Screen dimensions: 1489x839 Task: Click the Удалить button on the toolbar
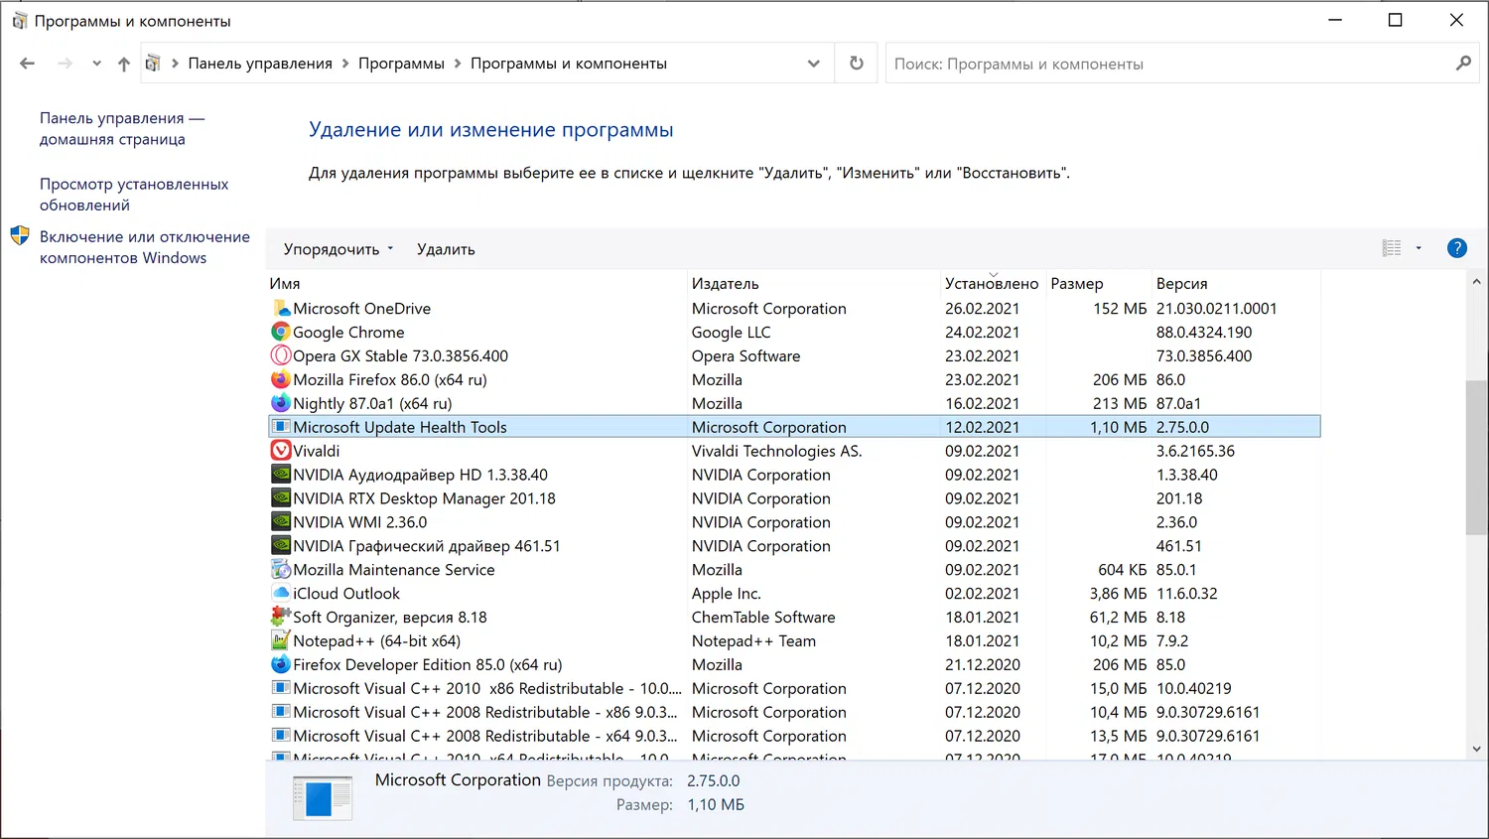click(x=445, y=248)
